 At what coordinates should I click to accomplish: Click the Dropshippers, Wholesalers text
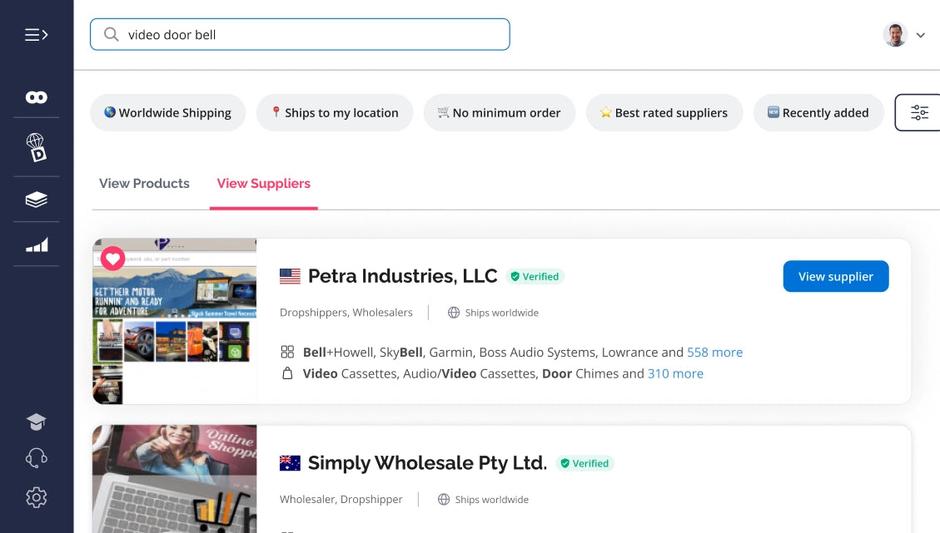click(x=346, y=313)
